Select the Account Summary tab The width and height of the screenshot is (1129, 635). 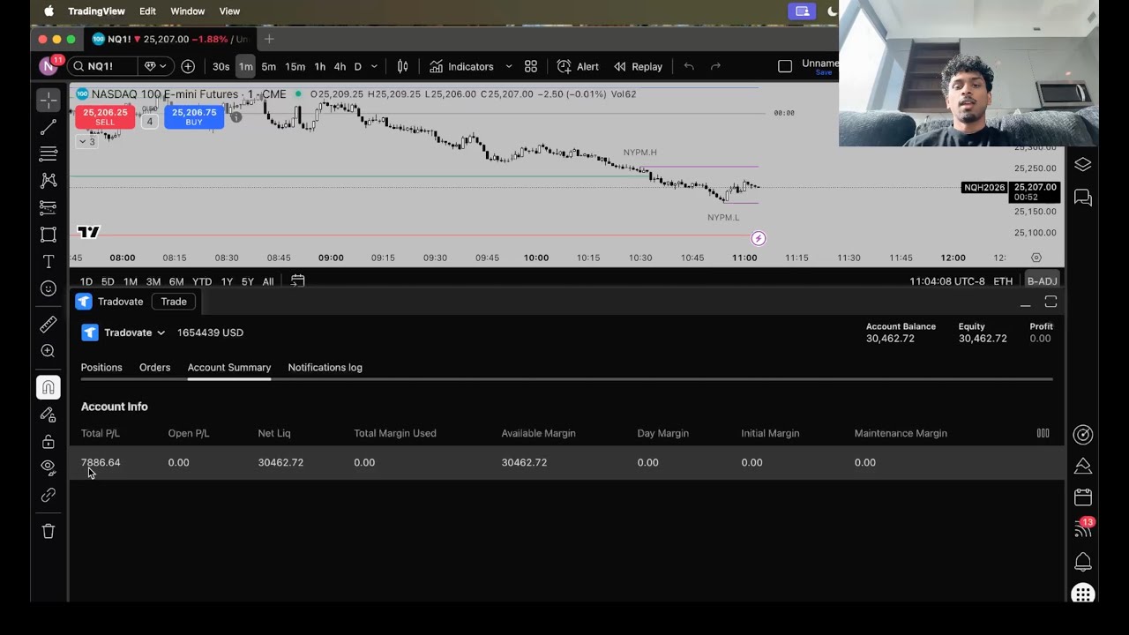(x=228, y=367)
